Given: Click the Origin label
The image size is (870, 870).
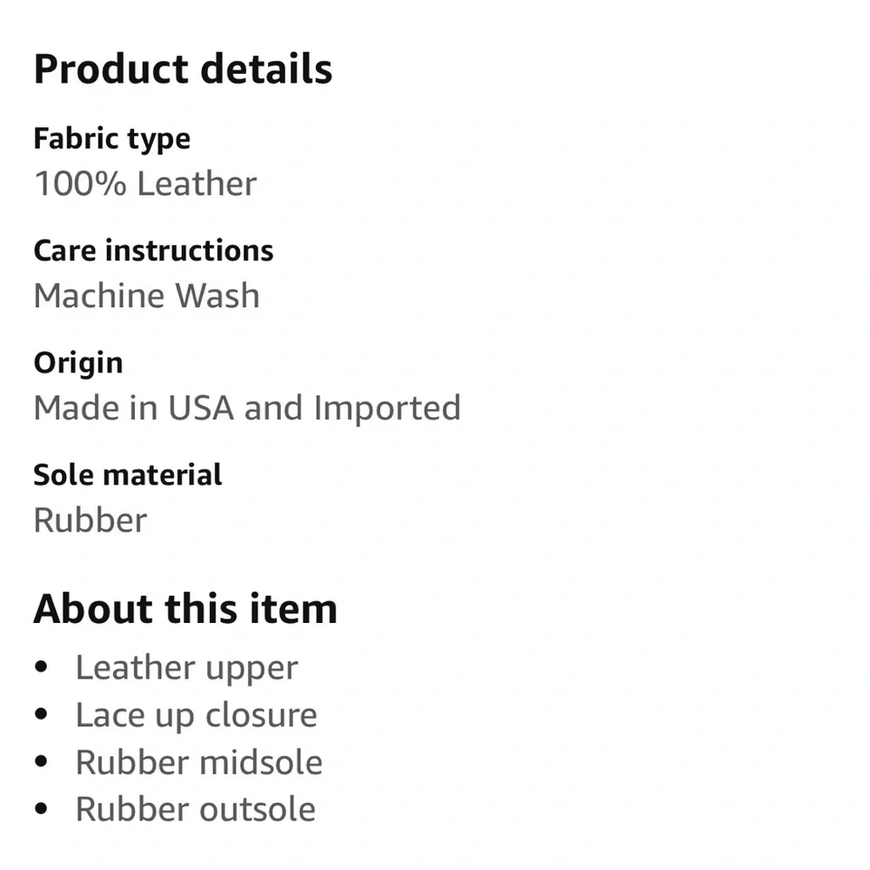Looking at the screenshot, I should tap(78, 363).
